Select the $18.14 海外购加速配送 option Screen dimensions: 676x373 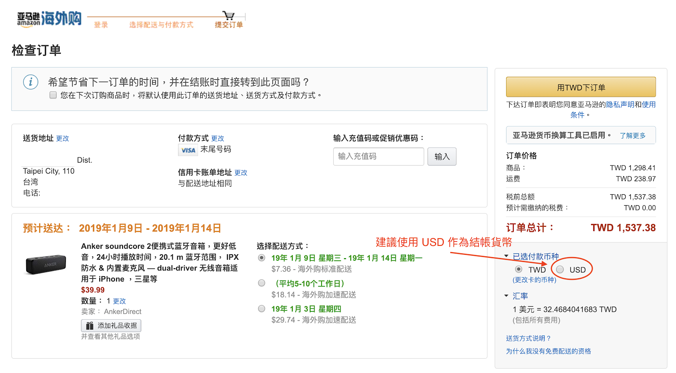[x=262, y=283]
